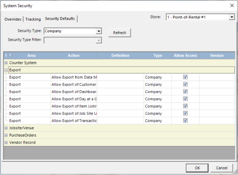Click the Cancel button
This screenshot has width=238, height=175.
pyautogui.click(x=222, y=168)
